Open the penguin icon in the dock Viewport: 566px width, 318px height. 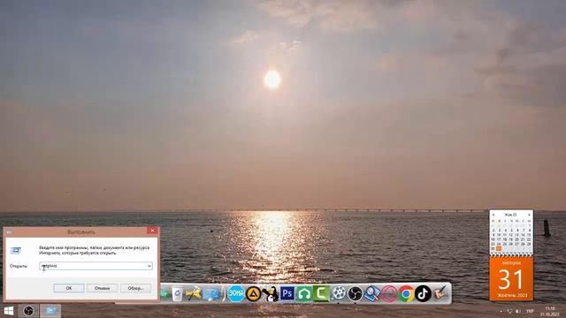pos(270,294)
